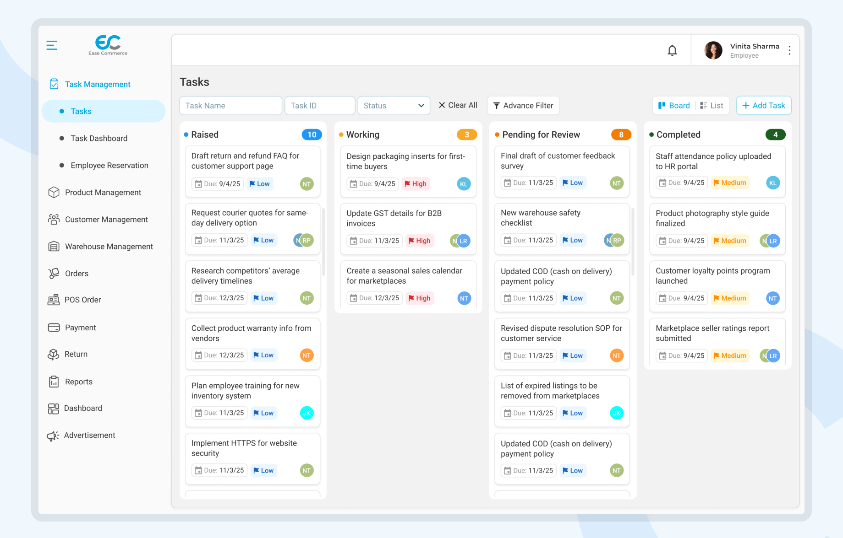Image resolution: width=843 pixels, height=538 pixels.
Task: Click the Working column count badge 3
Action: 467,134
